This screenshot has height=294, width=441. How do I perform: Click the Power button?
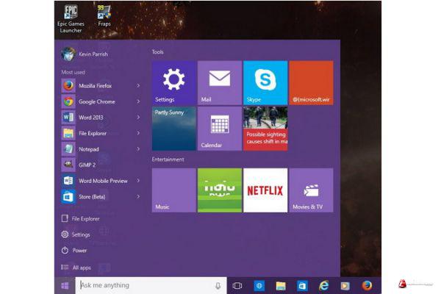(79, 251)
